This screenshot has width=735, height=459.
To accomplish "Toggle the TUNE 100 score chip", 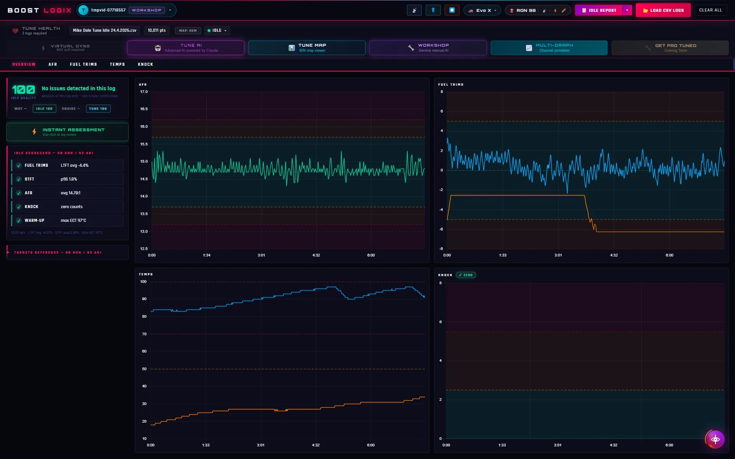I will coord(98,109).
